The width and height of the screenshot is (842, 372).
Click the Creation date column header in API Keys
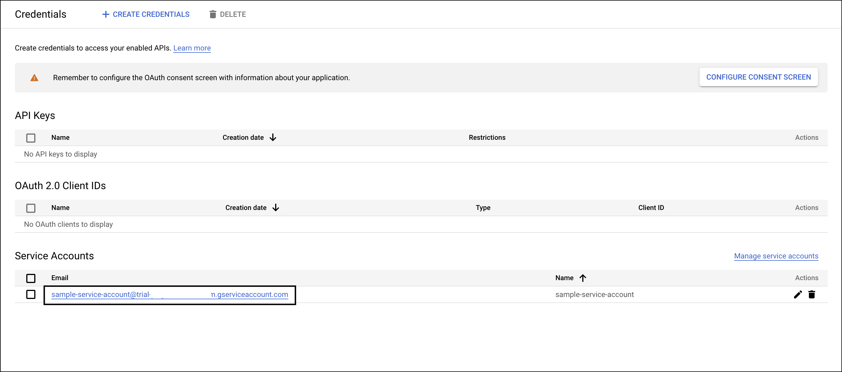click(243, 137)
